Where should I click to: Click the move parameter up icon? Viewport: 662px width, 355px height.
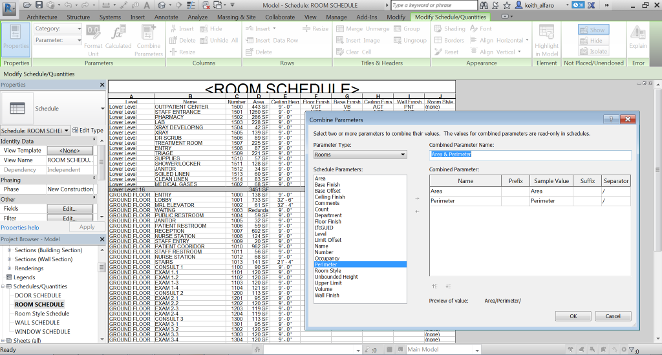[x=435, y=286]
